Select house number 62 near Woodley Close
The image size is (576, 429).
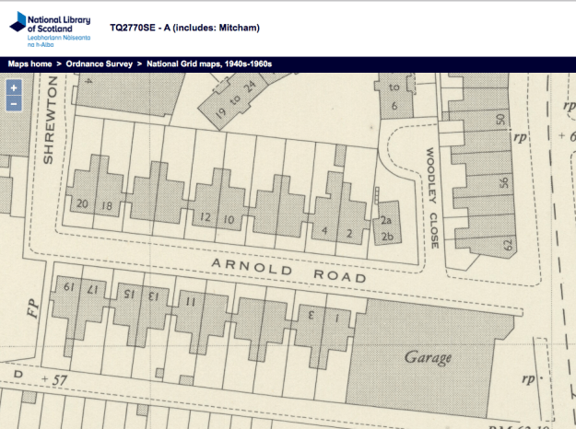[x=506, y=246]
